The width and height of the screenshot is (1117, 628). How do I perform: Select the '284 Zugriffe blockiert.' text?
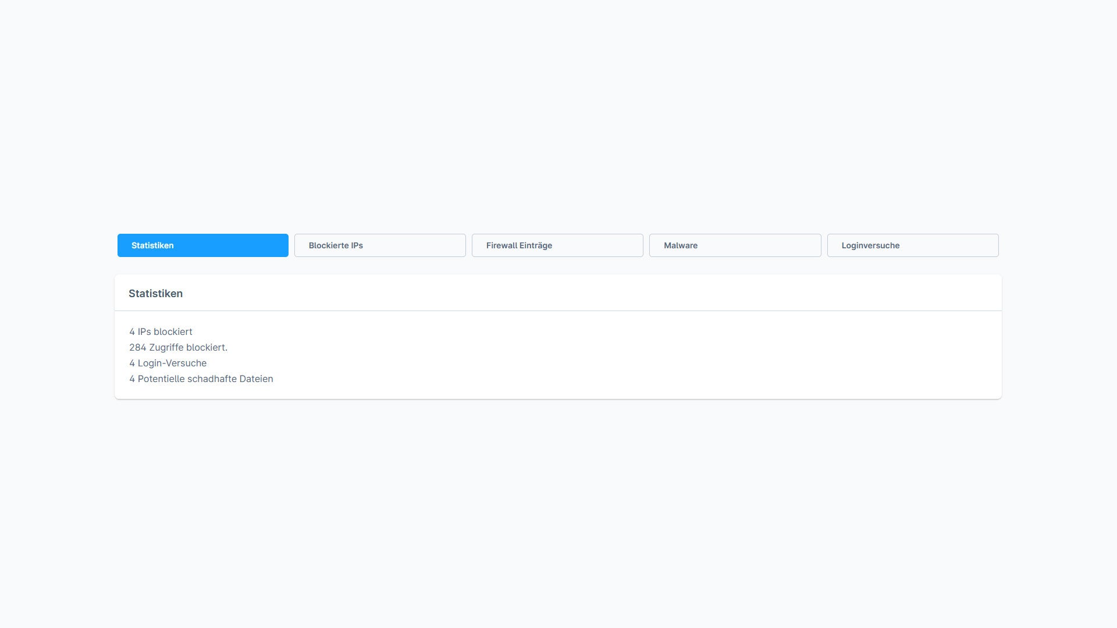pyautogui.click(x=178, y=347)
